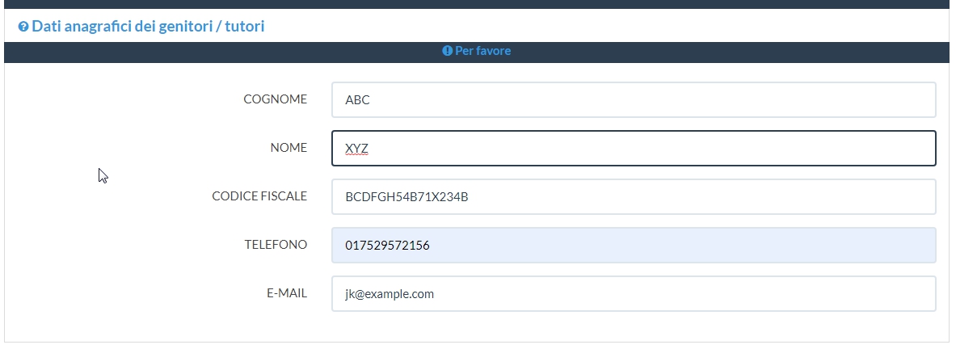Click the question-mark icon beside Dati anagrafici
The width and height of the screenshot is (956, 349).
(23, 27)
